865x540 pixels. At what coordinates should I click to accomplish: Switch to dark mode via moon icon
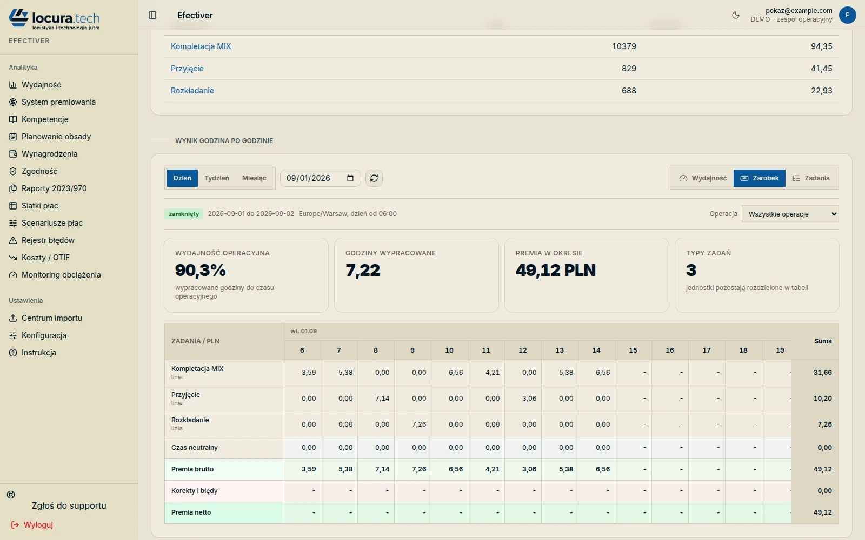736,15
